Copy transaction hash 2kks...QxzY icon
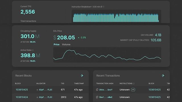Image resolution: width=182 pixels, height=102 pixels. pos(97,90)
